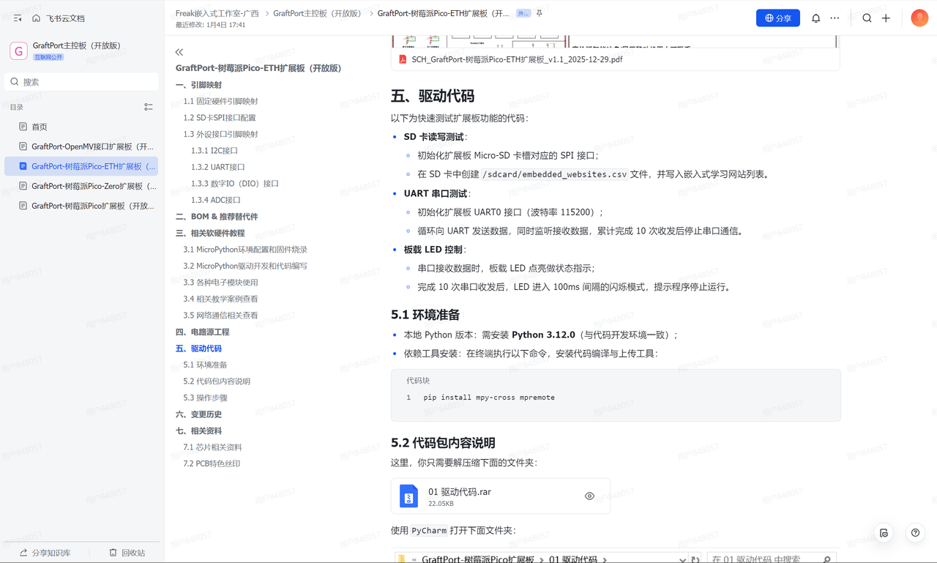Open SCH_GraftPort PDF file name

pos(517,59)
